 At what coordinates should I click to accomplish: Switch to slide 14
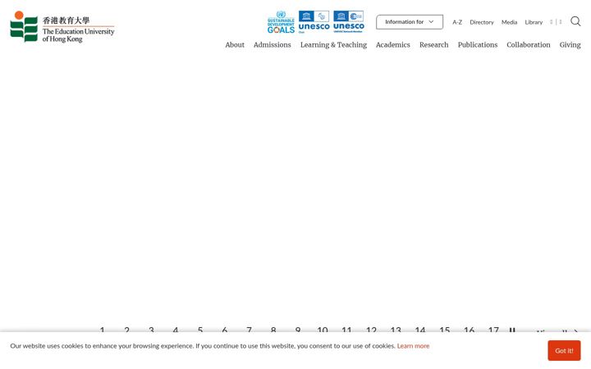click(420, 330)
